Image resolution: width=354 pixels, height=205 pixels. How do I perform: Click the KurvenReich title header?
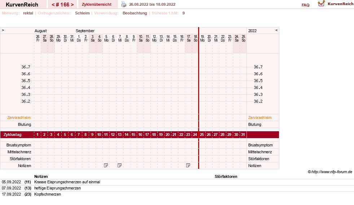pyautogui.click(x=22, y=5)
